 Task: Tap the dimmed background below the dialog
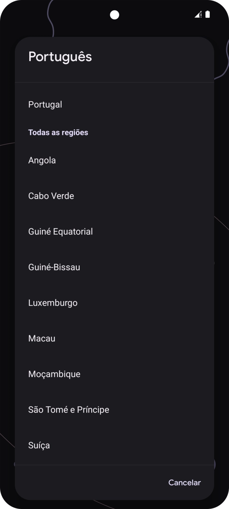point(114,504)
